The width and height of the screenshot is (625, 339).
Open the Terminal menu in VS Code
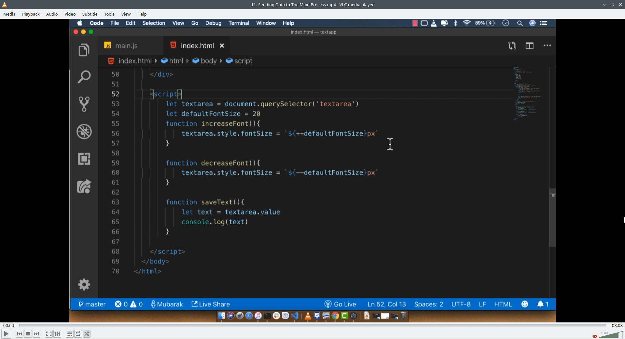(239, 23)
